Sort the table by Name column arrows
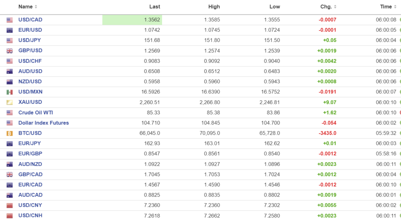401x220 pixels. tap(36, 7)
